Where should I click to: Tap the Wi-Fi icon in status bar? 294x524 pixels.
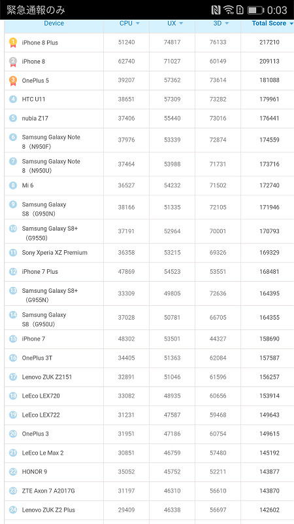click(228, 10)
